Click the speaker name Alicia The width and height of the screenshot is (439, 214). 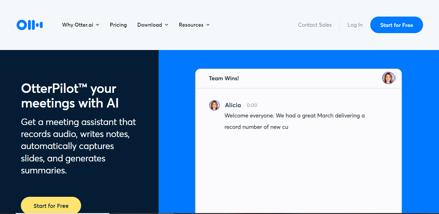click(x=233, y=105)
